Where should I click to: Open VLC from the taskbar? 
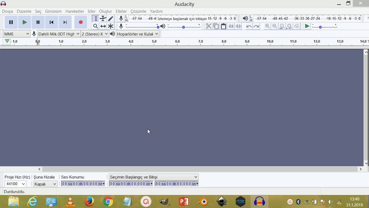coord(70,201)
